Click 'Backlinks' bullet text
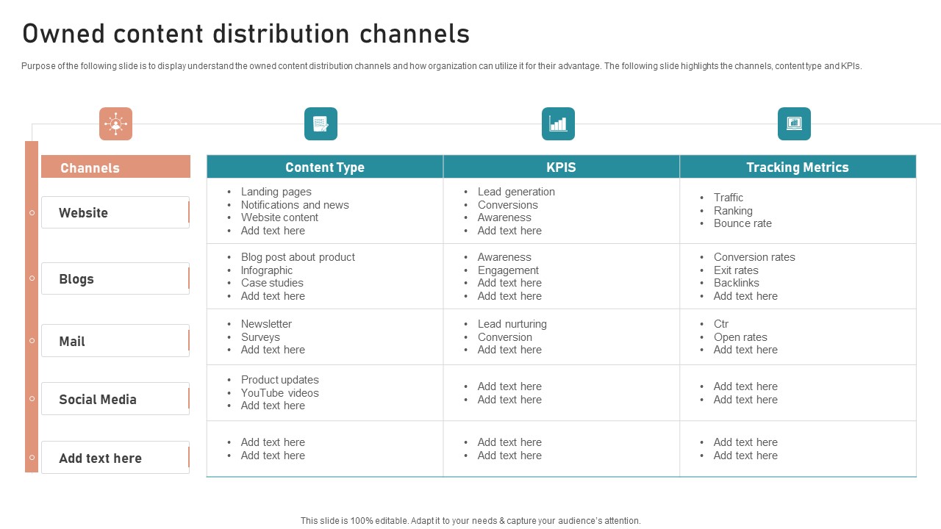941x529 pixels. tap(737, 283)
